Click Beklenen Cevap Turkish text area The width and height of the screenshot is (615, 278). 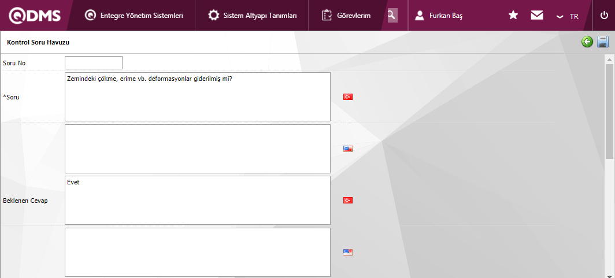click(x=198, y=200)
